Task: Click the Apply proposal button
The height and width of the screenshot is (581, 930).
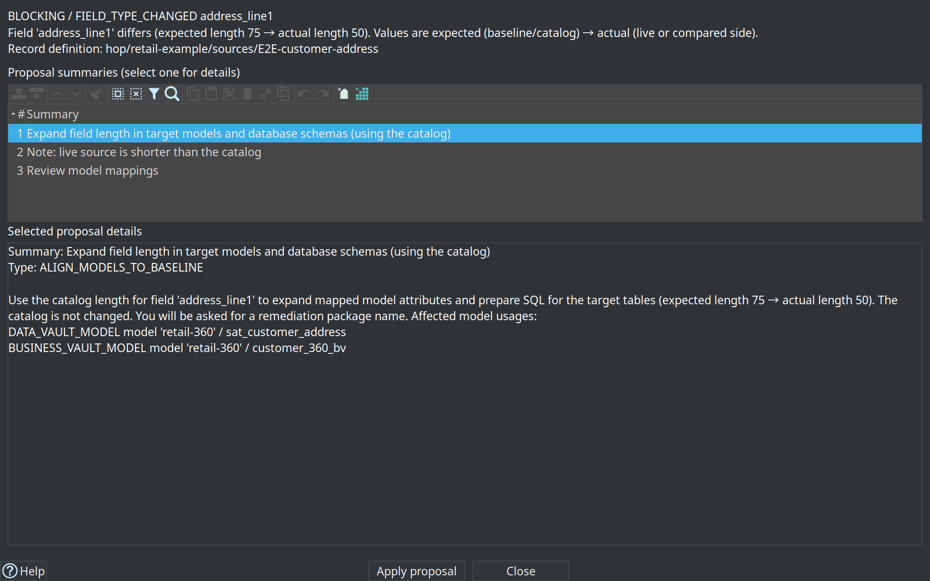Action: click(416, 571)
